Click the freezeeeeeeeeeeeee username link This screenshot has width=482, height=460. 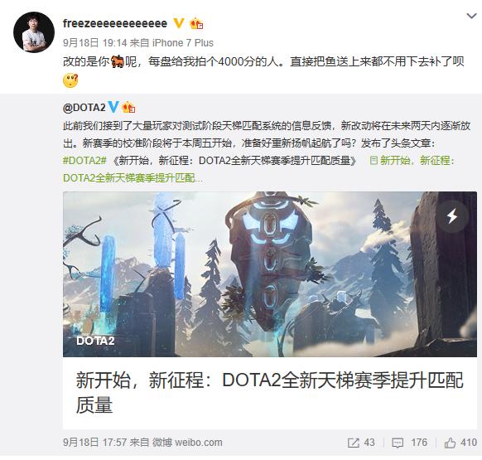click(115, 23)
